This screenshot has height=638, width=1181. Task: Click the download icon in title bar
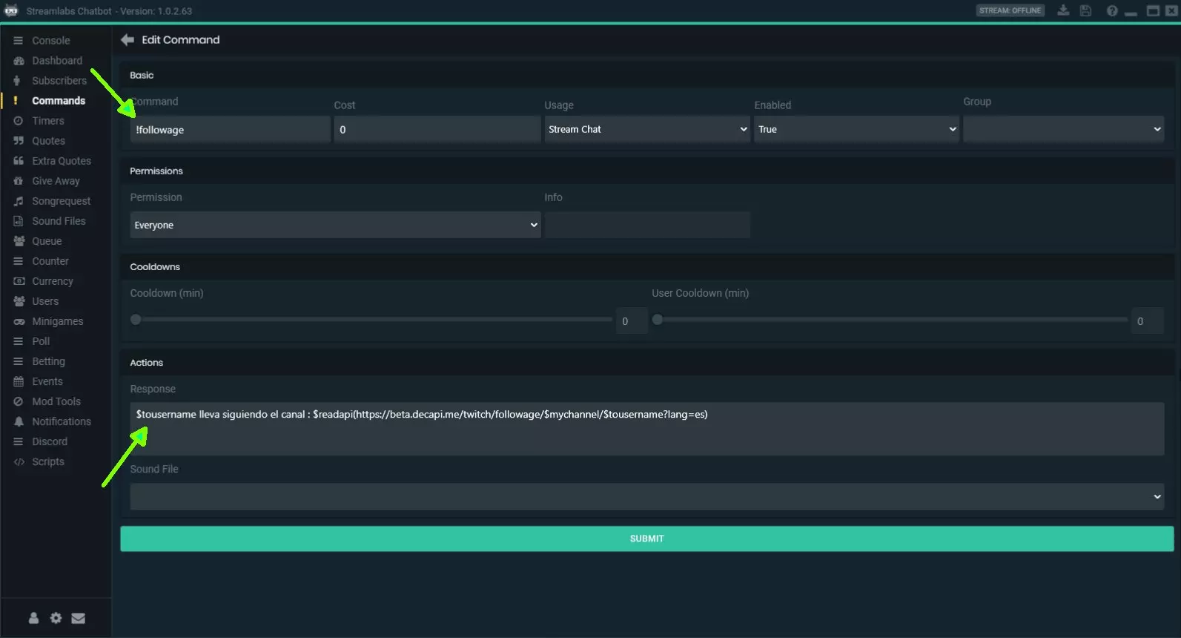1063,10
